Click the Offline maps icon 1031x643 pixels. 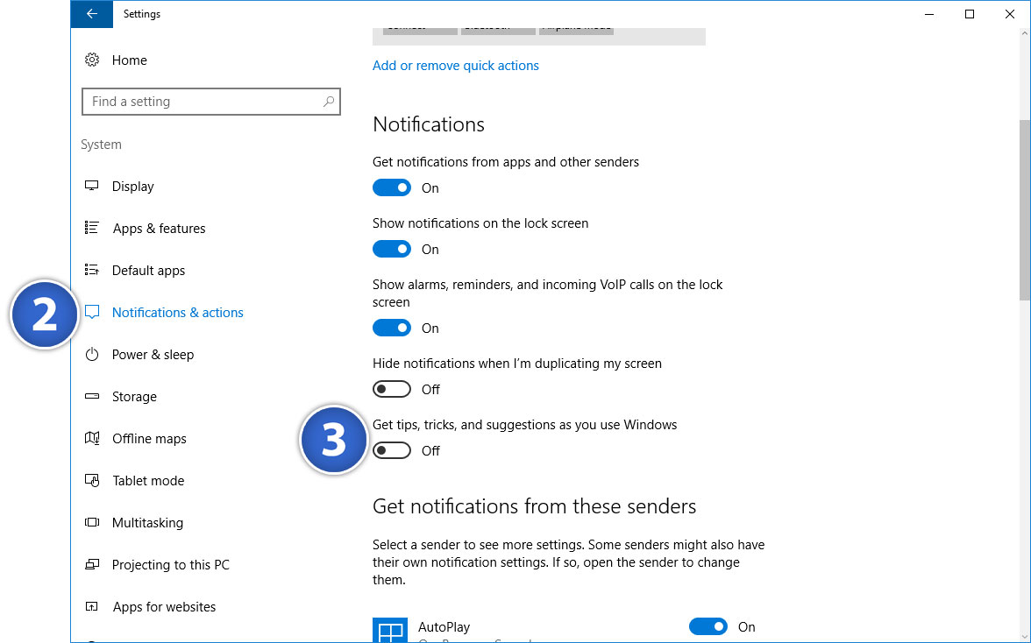click(92, 438)
